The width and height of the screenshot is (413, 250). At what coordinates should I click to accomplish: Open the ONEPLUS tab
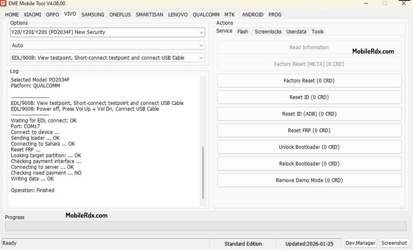(x=120, y=15)
